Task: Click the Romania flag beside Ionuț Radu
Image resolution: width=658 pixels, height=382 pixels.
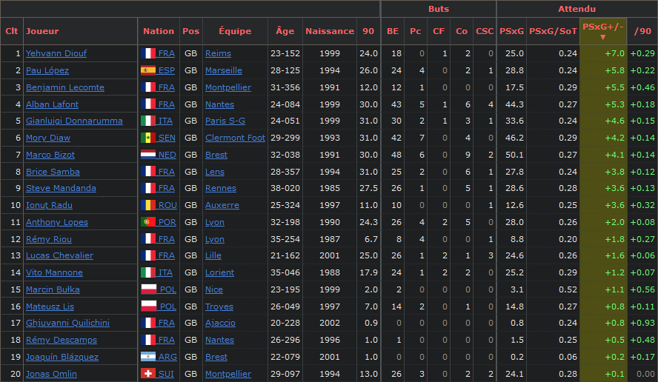Action: [x=148, y=205]
